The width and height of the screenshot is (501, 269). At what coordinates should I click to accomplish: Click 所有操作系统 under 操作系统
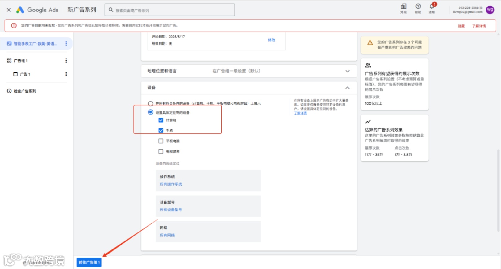point(171,184)
